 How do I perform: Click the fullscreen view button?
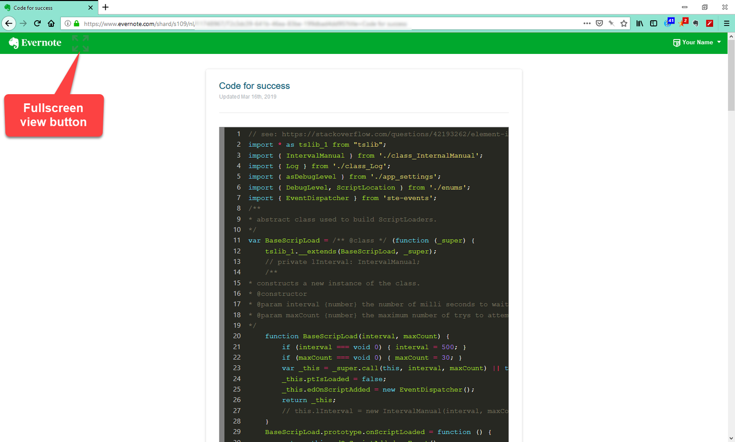coord(80,42)
